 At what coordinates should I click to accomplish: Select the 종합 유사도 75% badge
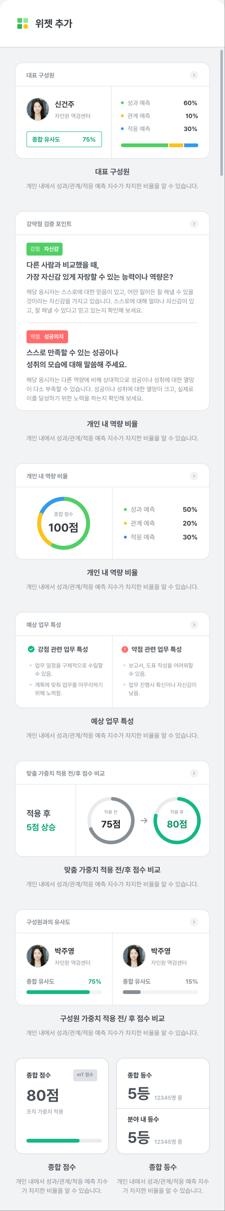[64, 139]
